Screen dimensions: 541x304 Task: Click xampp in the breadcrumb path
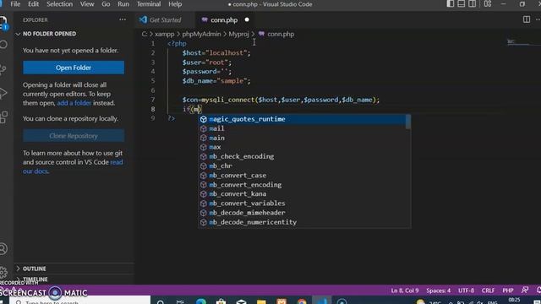click(x=165, y=34)
